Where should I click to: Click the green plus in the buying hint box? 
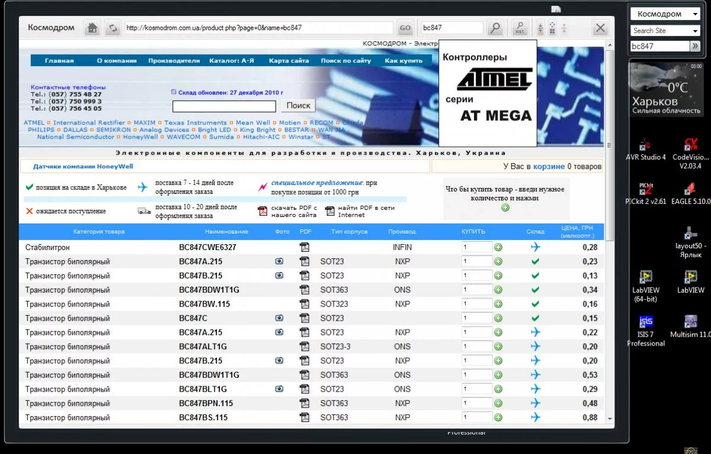pos(505,207)
